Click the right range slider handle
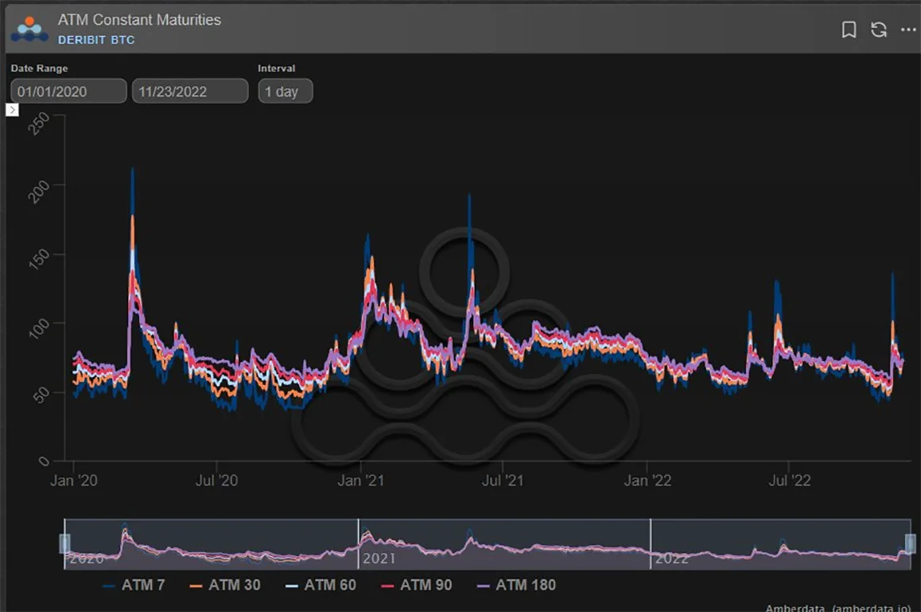921x612 pixels. (x=911, y=544)
